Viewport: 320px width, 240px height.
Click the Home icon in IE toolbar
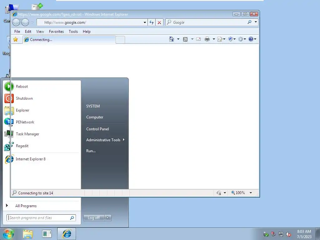(x=172, y=39)
